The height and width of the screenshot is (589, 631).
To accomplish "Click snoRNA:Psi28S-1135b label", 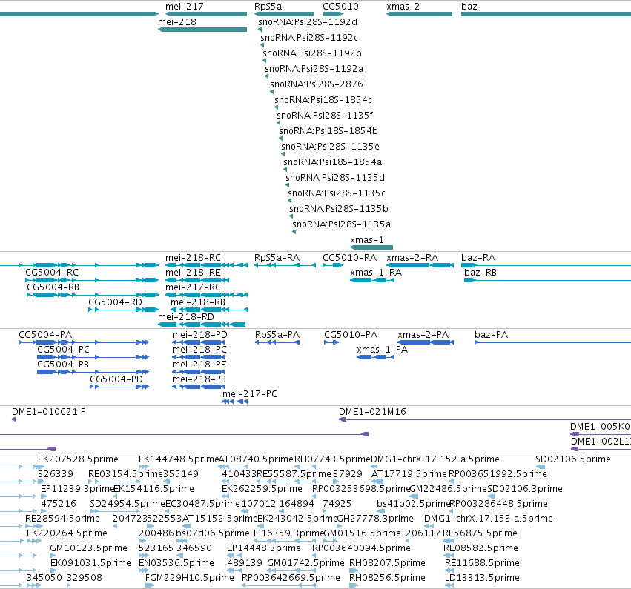I will point(339,209).
